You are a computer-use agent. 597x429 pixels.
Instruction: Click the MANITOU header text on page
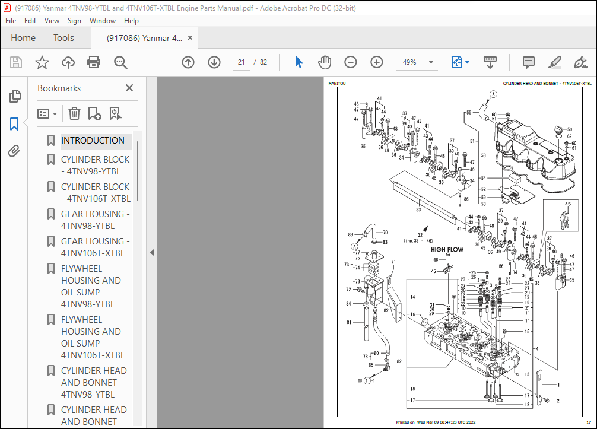[x=337, y=83]
